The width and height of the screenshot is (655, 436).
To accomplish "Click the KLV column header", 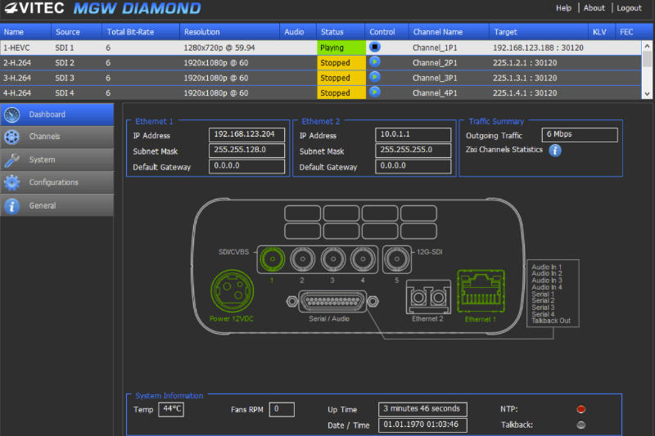I will (602, 32).
